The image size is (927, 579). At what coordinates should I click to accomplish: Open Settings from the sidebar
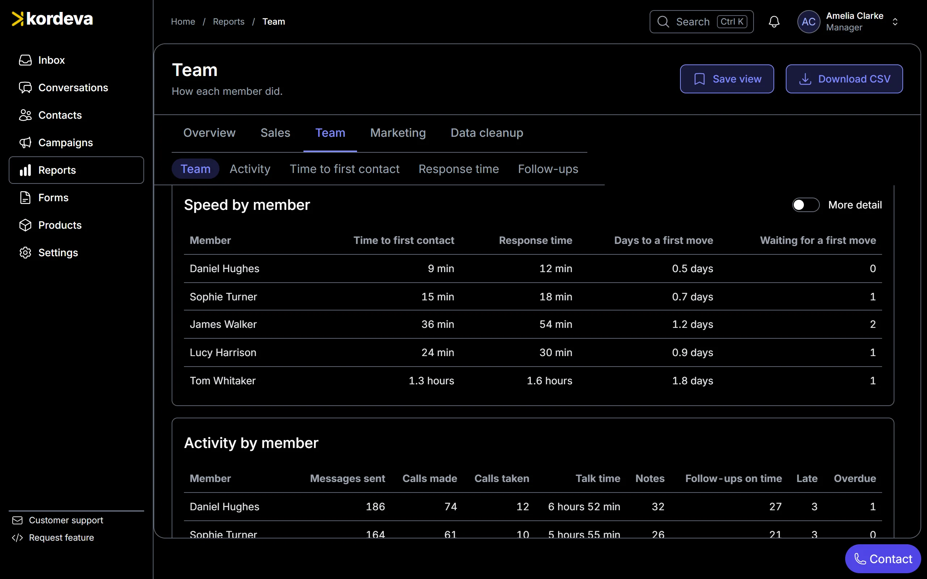pos(76,253)
